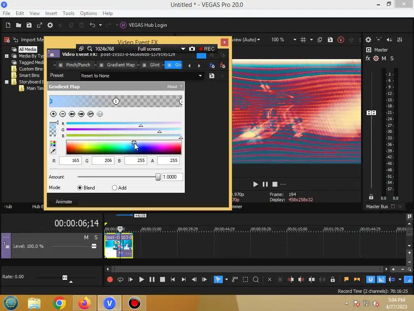Solo the Master bus

click(392, 58)
